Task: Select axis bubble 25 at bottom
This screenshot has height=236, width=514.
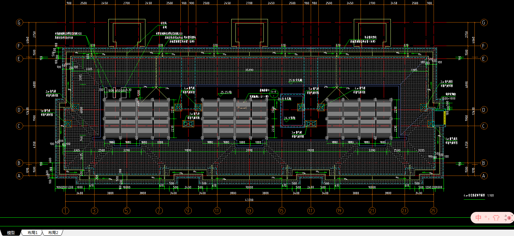Action: [x=433, y=211]
